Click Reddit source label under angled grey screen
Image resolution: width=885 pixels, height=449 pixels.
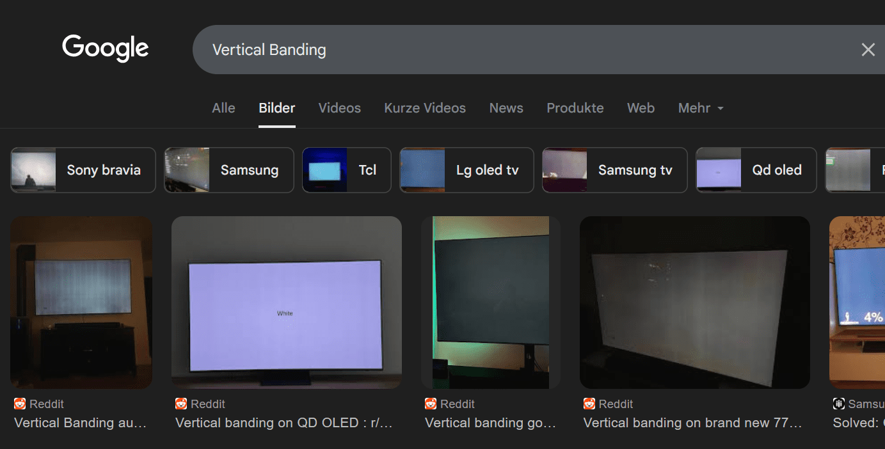coord(616,404)
